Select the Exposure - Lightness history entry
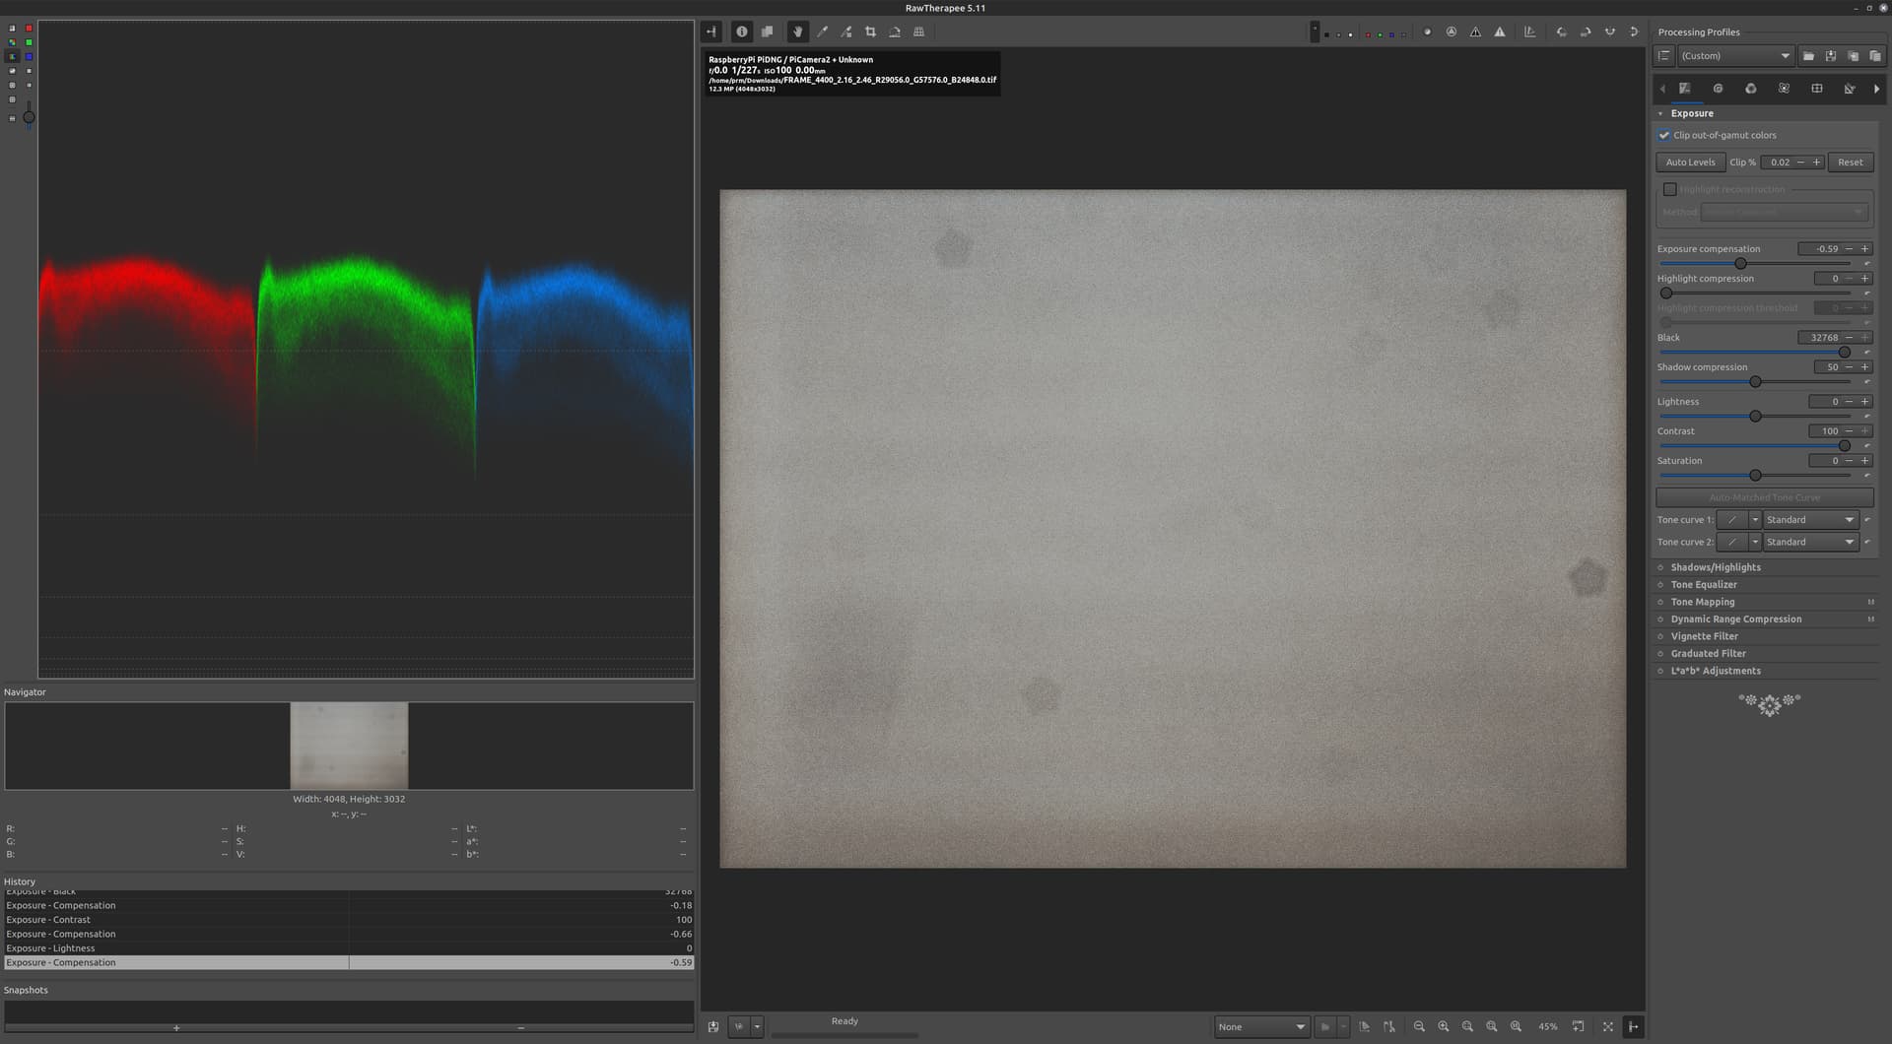Viewport: 1892px width, 1044px height. [349, 948]
